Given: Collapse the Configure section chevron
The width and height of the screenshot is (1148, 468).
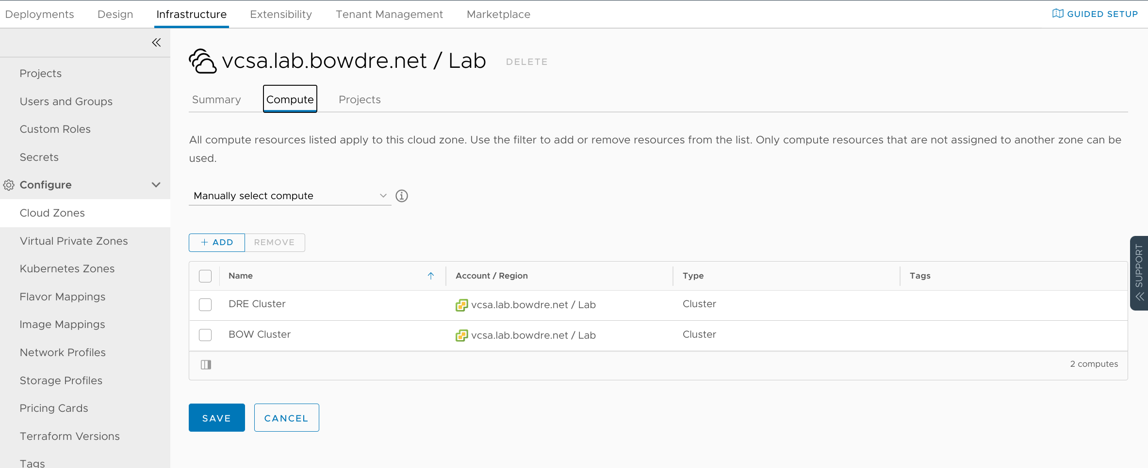Looking at the screenshot, I should [156, 185].
